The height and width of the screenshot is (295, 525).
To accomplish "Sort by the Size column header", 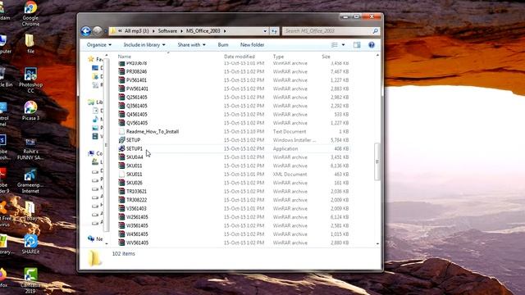I will [x=326, y=57].
